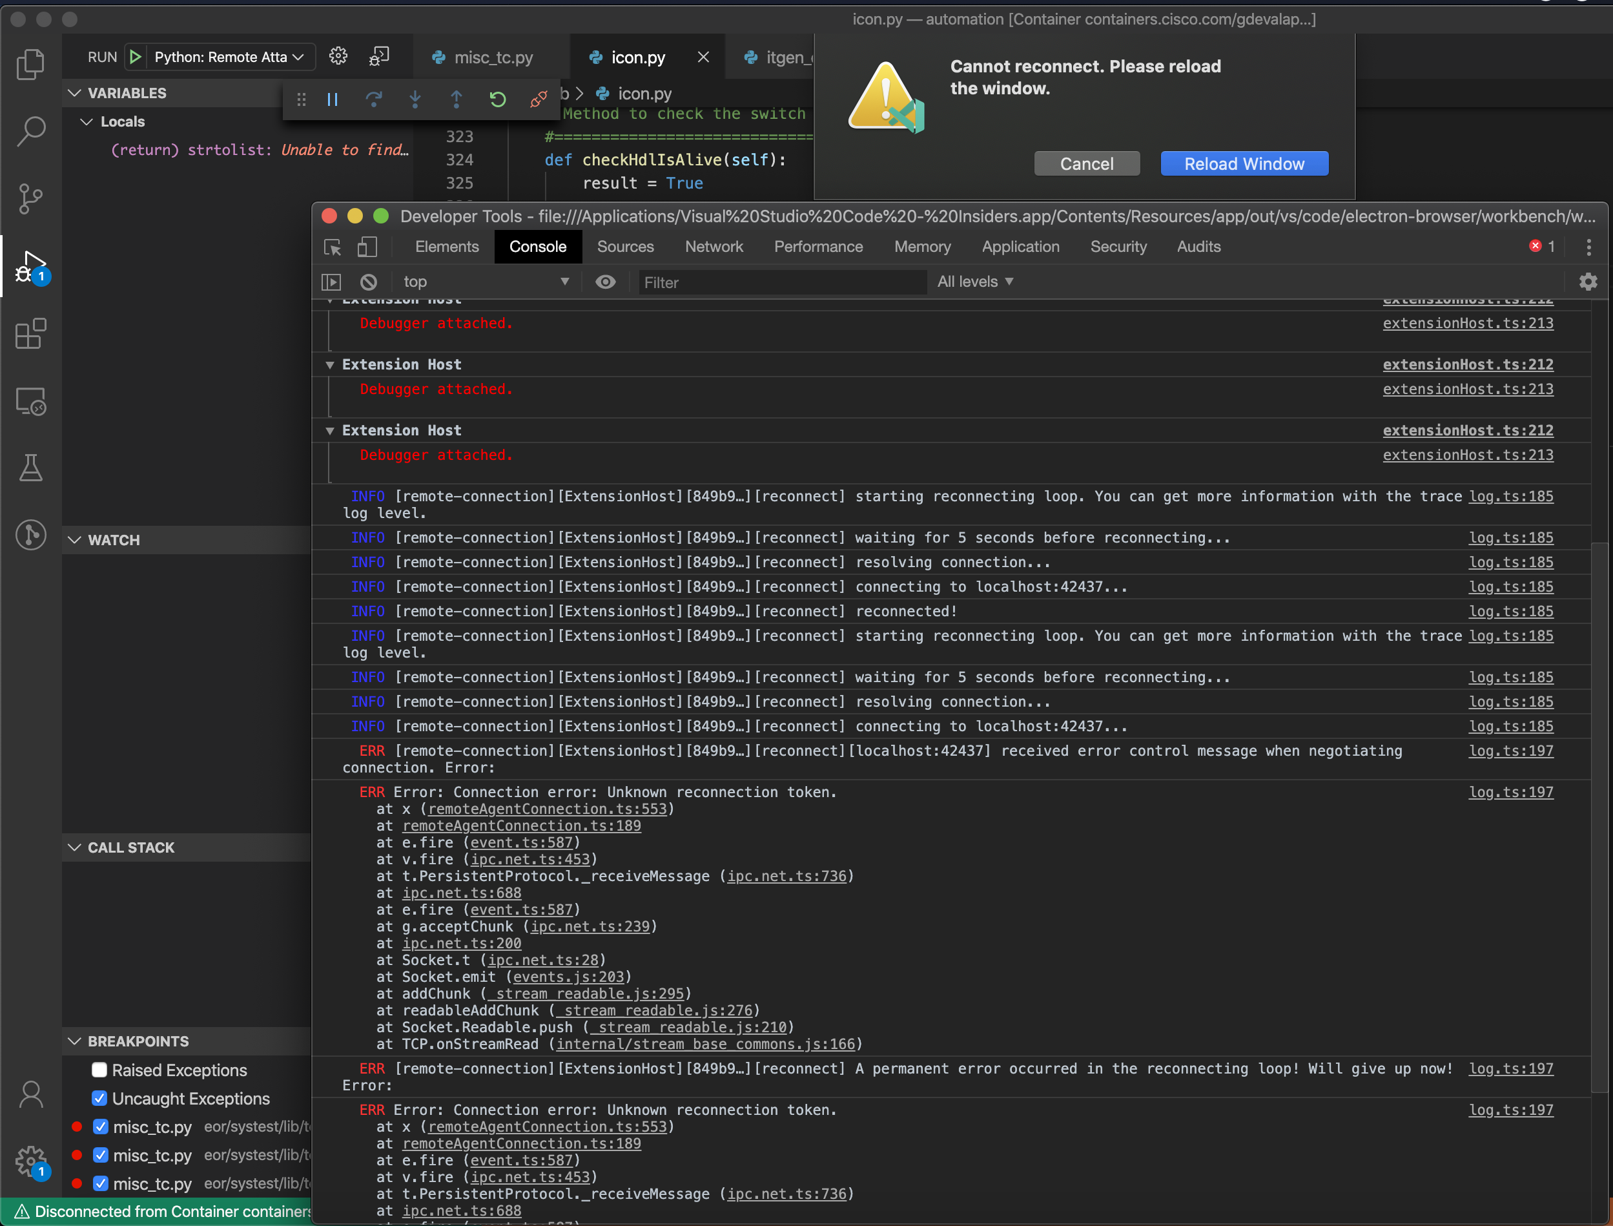Viewport: 1613px width, 1226px height.
Task: Restart the debug session
Action: pyautogui.click(x=498, y=99)
